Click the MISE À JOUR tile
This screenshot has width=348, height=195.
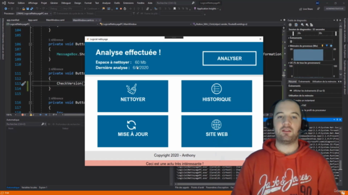click(133, 131)
